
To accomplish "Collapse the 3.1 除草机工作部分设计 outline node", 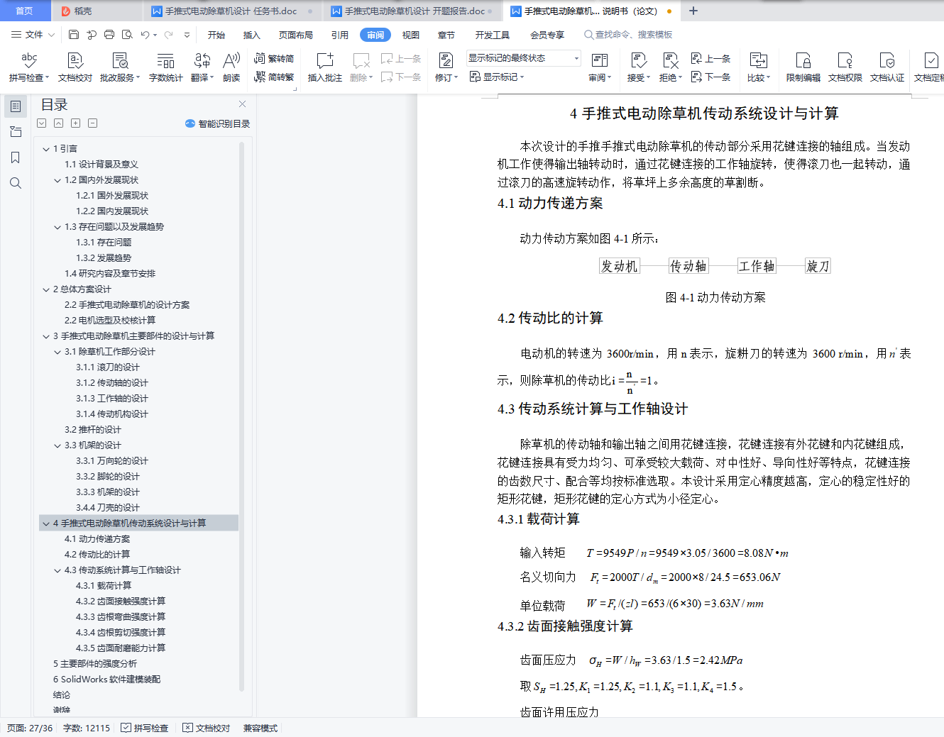I will click(57, 352).
